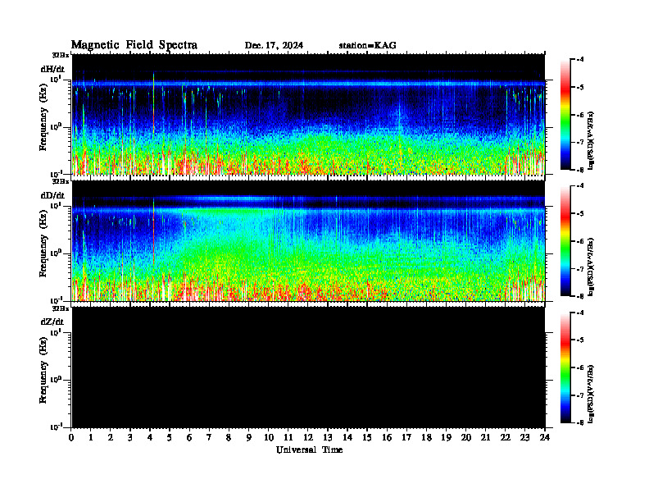Click the dZ/dt panel label
The height and width of the screenshot is (502, 649).
[x=52, y=322]
